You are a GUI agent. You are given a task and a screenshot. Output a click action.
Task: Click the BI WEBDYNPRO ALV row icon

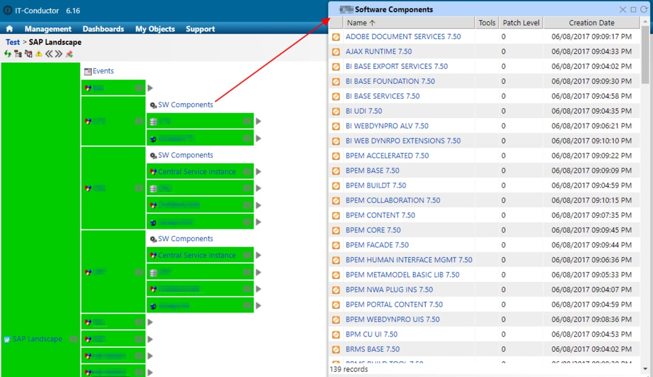click(x=336, y=126)
